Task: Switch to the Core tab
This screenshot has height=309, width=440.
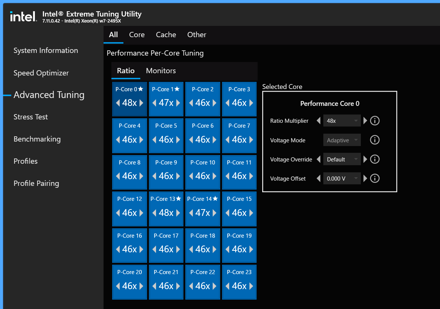Action: (x=137, y=35)
